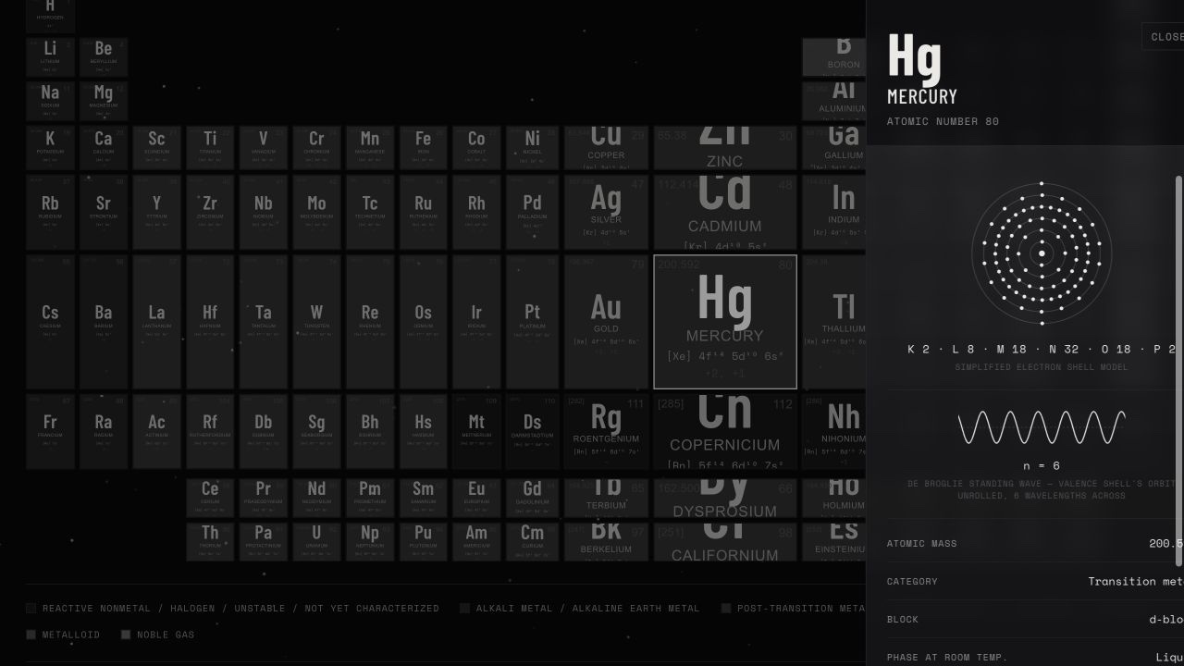The height and width of the screenshot is (666, 1184).
Task: Open the Calcium (Ca) tile
Action: click(x=104, y=148)
